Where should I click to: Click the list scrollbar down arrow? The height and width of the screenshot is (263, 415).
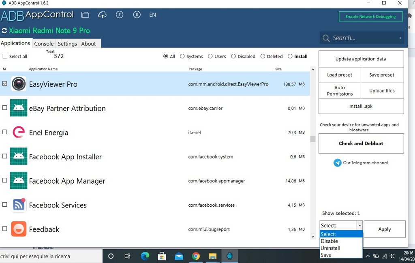pyautogui.click(x=313, y=237)
